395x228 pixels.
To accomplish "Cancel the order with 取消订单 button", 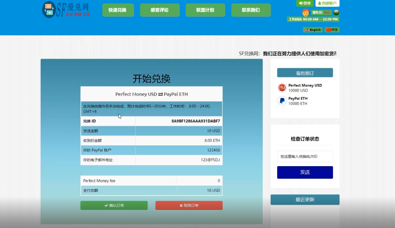I will [189, 205].
